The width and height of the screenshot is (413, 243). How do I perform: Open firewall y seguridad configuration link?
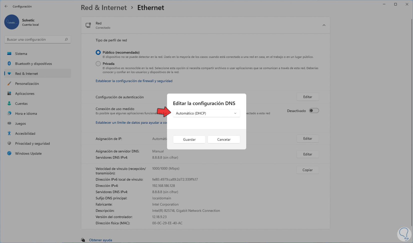(x=134, y=81)
